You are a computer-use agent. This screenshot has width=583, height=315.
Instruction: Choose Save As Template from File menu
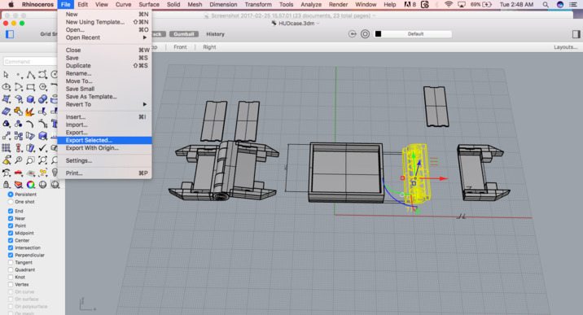(x=104, y=97)
